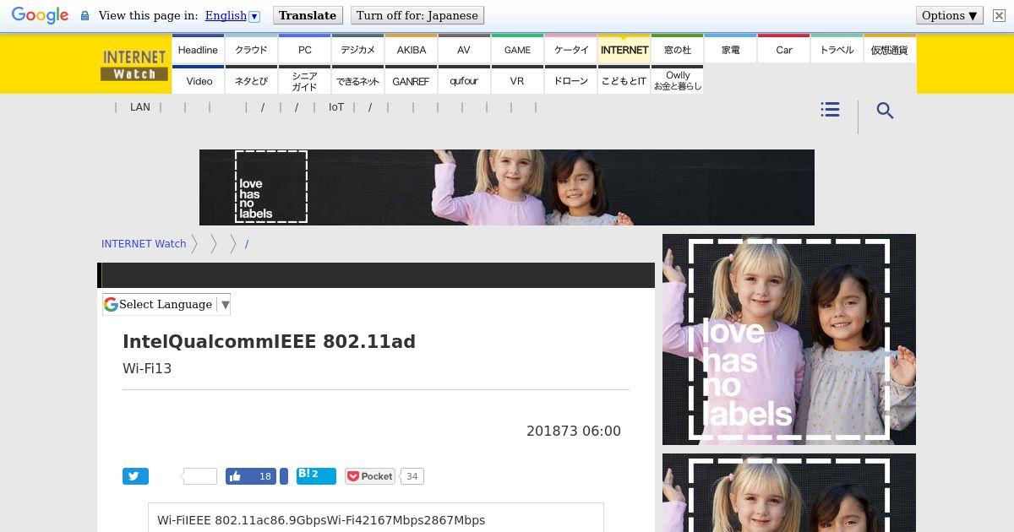Expand the Select Language widget
The image size is (1014, 532).
tap(166, 304)
